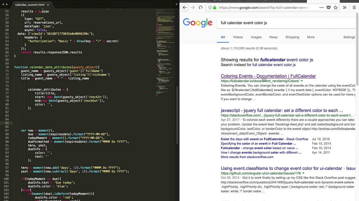Open 'jquery full calendar: set a different color' result
Viewport: 359px width, 201px height.
(x=282, y=110)
